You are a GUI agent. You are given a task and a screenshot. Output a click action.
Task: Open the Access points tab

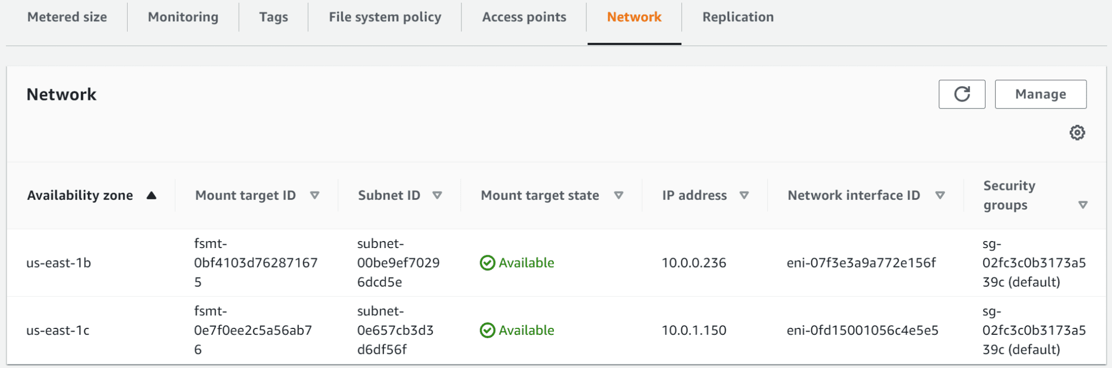(523, 17)
